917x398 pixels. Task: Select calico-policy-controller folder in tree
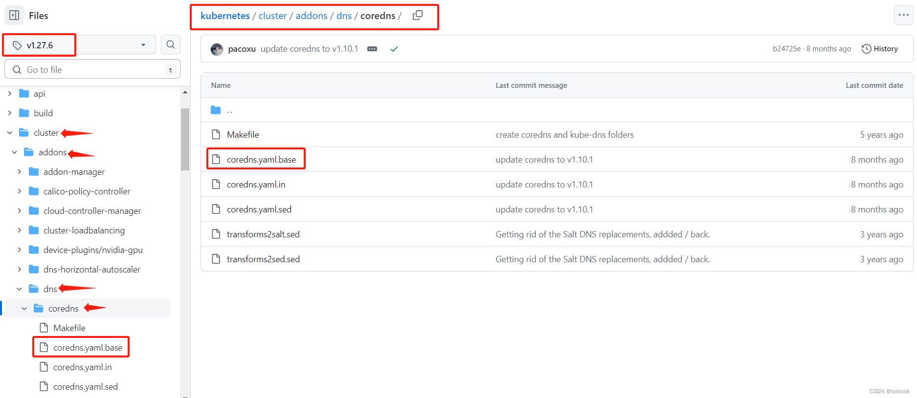coord(87,191)
